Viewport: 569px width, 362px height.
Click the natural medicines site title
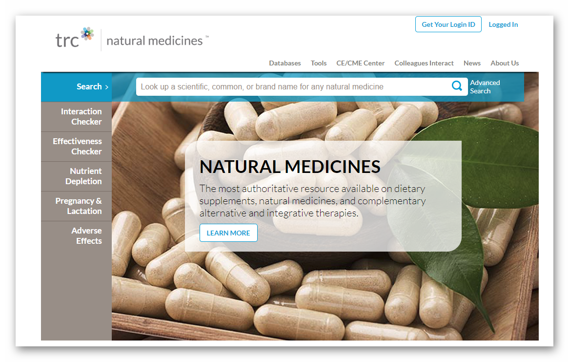click(x=155, y=41)
